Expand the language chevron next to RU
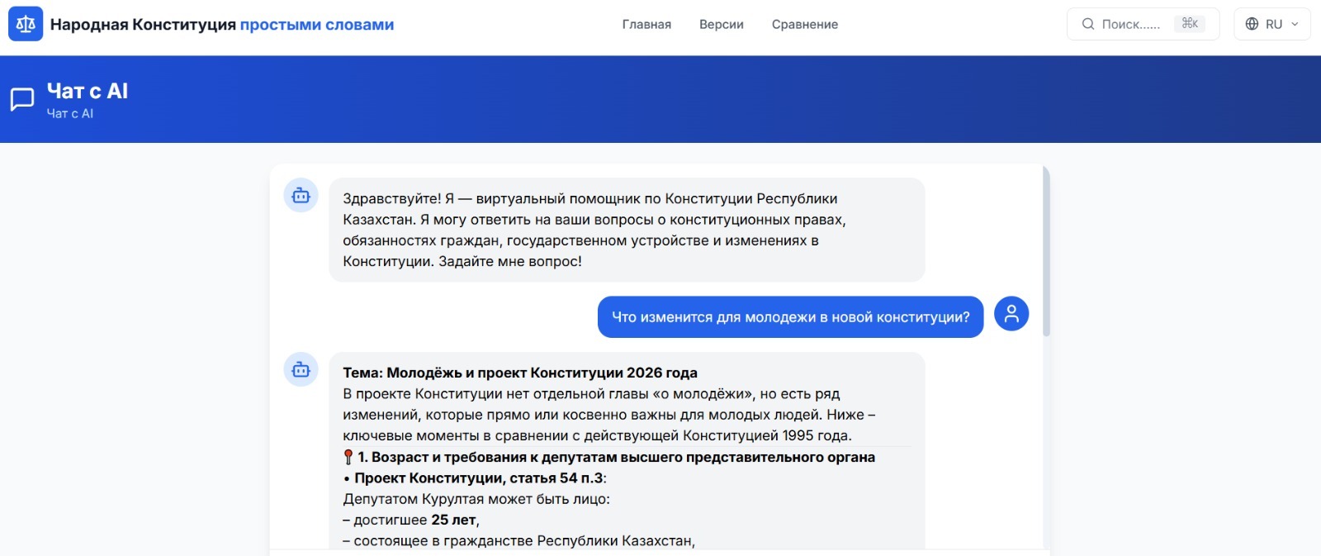 click(x=1295, y=24)
